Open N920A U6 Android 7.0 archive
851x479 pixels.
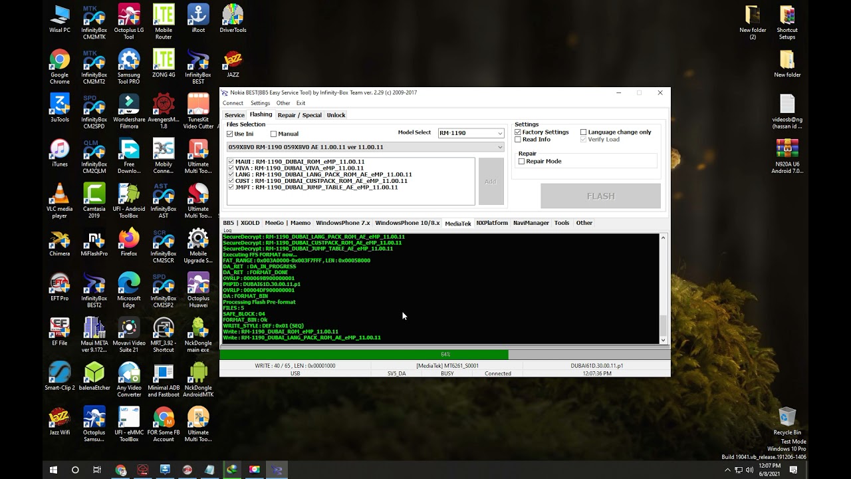click(787, 156)
